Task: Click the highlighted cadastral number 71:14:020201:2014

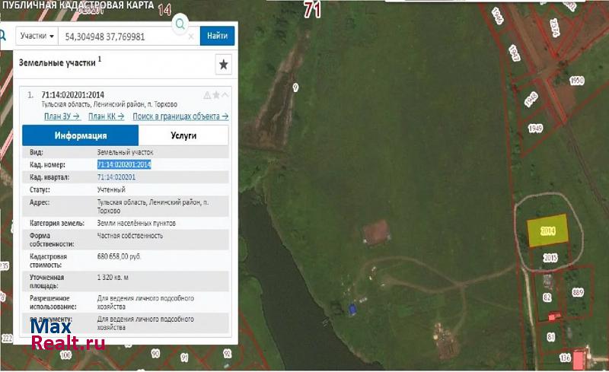Action: pyautogui.click(x=124, y=164)
